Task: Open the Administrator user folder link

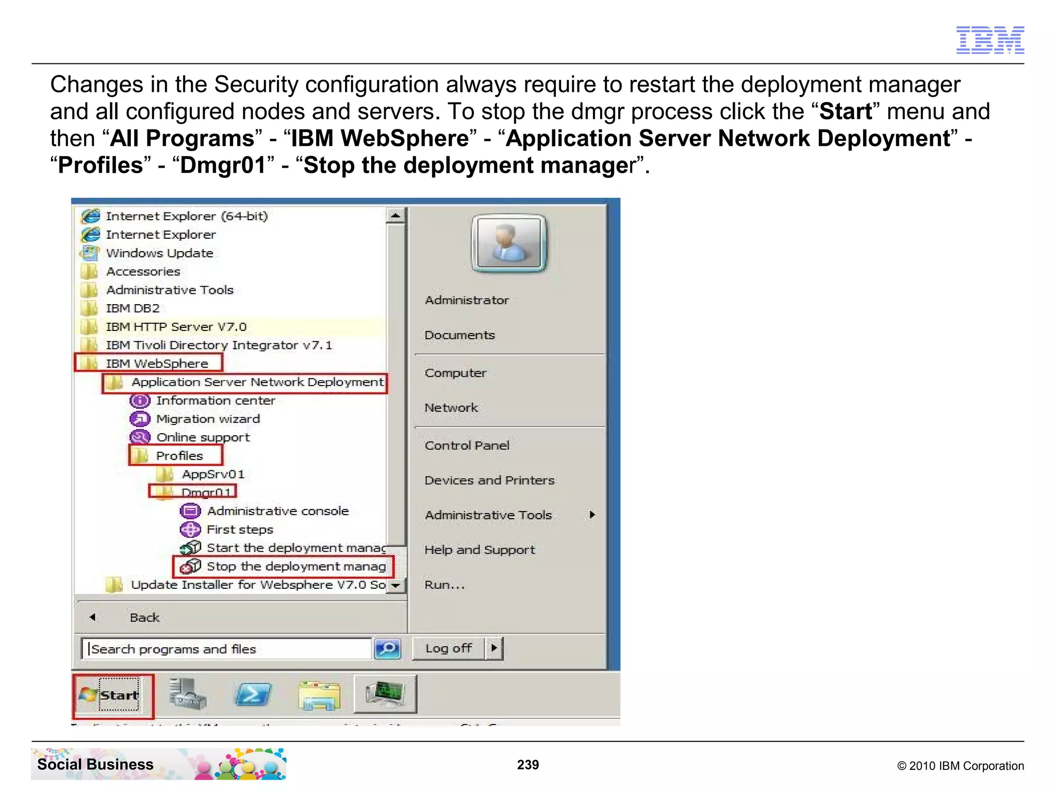Action: 467,300
